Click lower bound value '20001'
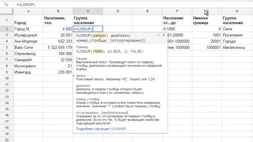253x142 pixels. pos(207,41)
